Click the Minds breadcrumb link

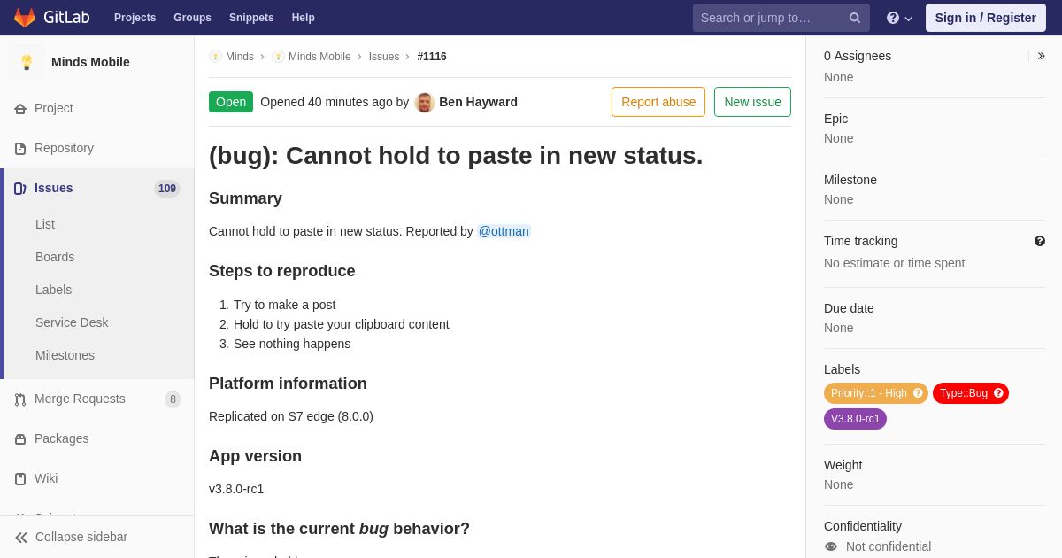tap(240, 57)
